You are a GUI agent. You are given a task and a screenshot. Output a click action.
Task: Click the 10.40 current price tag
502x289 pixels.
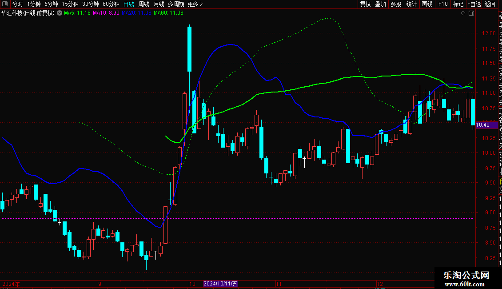[x=486, y=125]
